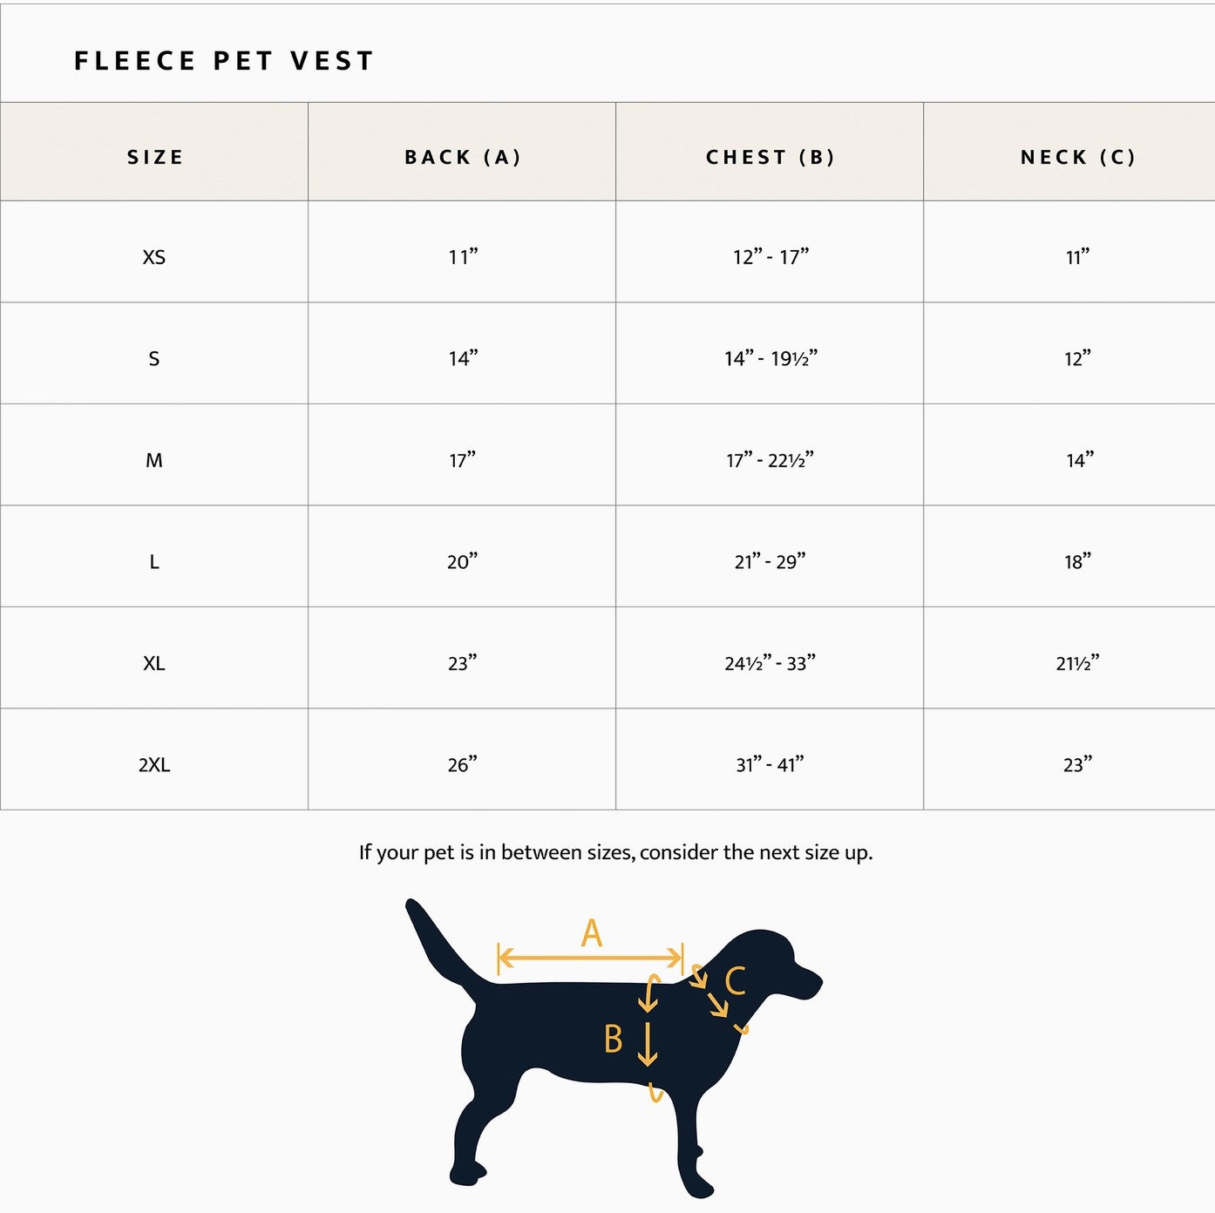Image resolution: width=1215 pixels, height=1213 pixels.
Task: Click the SIZE column header
Action: (x=155, y=157)
